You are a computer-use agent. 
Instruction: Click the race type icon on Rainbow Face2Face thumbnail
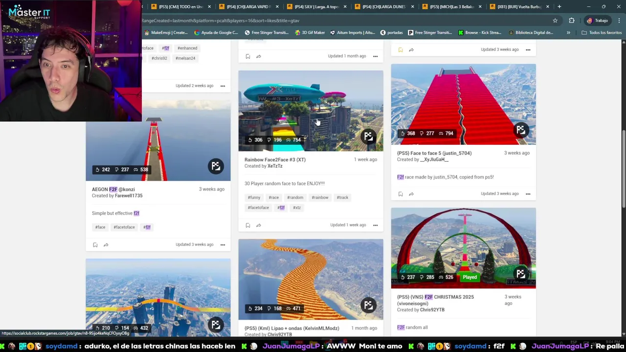368,136
